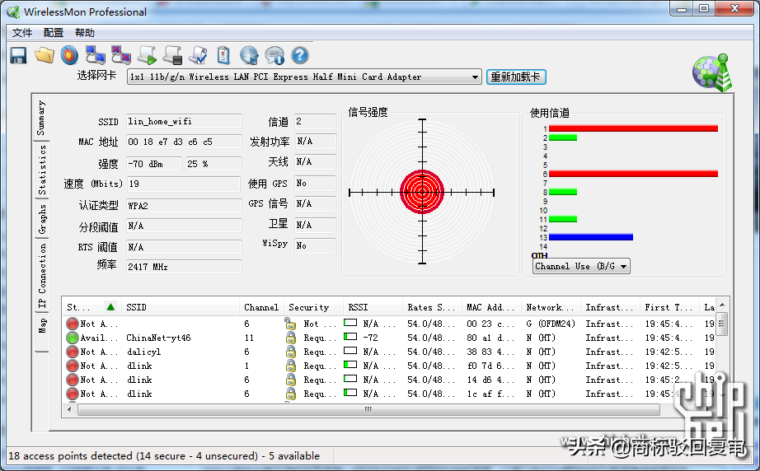Image resolution: width=760 pixels, height=471 pixels.
Task: Open help with the blue question mark icon
Action: click(300, 56)
